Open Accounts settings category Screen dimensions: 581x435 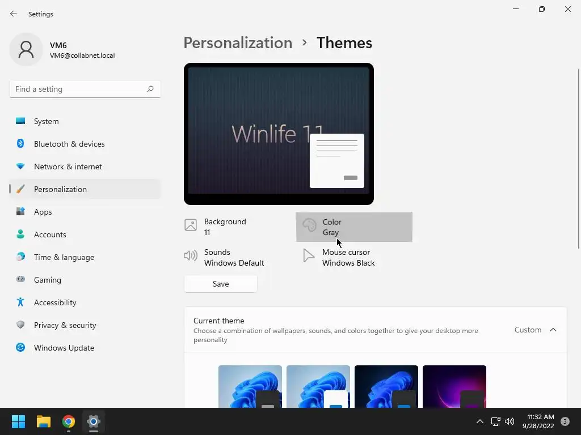click(85, 234)
